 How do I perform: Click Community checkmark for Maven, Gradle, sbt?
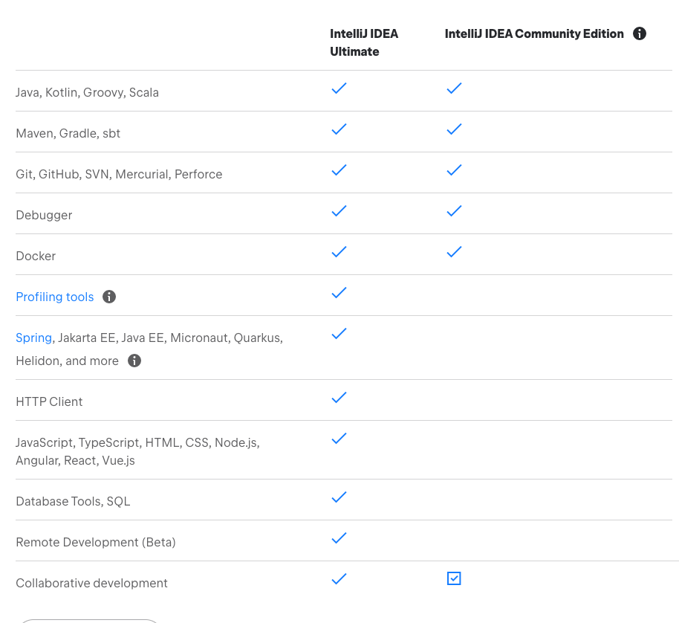(x=454, y=129)
